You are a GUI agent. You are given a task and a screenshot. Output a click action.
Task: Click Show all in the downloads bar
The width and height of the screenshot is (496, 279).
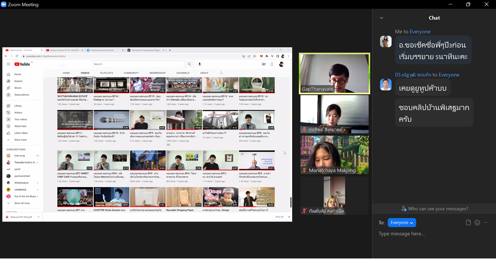click(x=279, y=217)
